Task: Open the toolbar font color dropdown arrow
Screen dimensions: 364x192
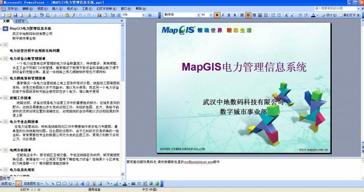Action: 317,15
